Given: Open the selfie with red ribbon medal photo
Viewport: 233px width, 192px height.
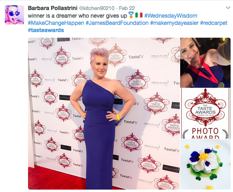Looking at the screenshot, I should (x=205, y=63).
